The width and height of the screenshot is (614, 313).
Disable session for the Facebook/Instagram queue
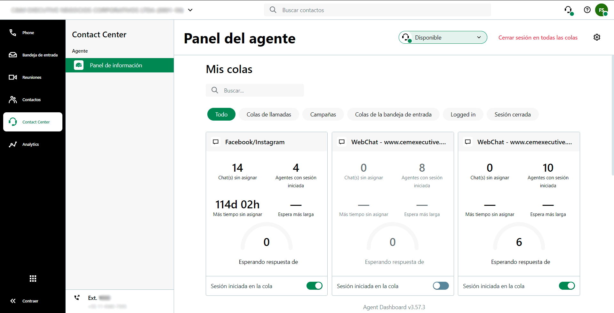click(314, 286)
